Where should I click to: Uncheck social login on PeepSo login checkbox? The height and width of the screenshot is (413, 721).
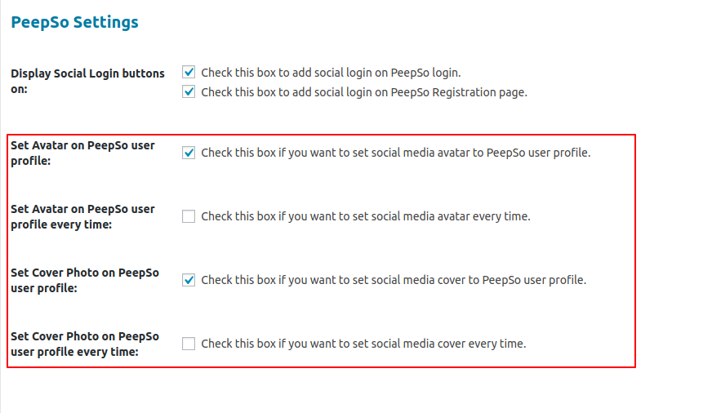[189, 73]
